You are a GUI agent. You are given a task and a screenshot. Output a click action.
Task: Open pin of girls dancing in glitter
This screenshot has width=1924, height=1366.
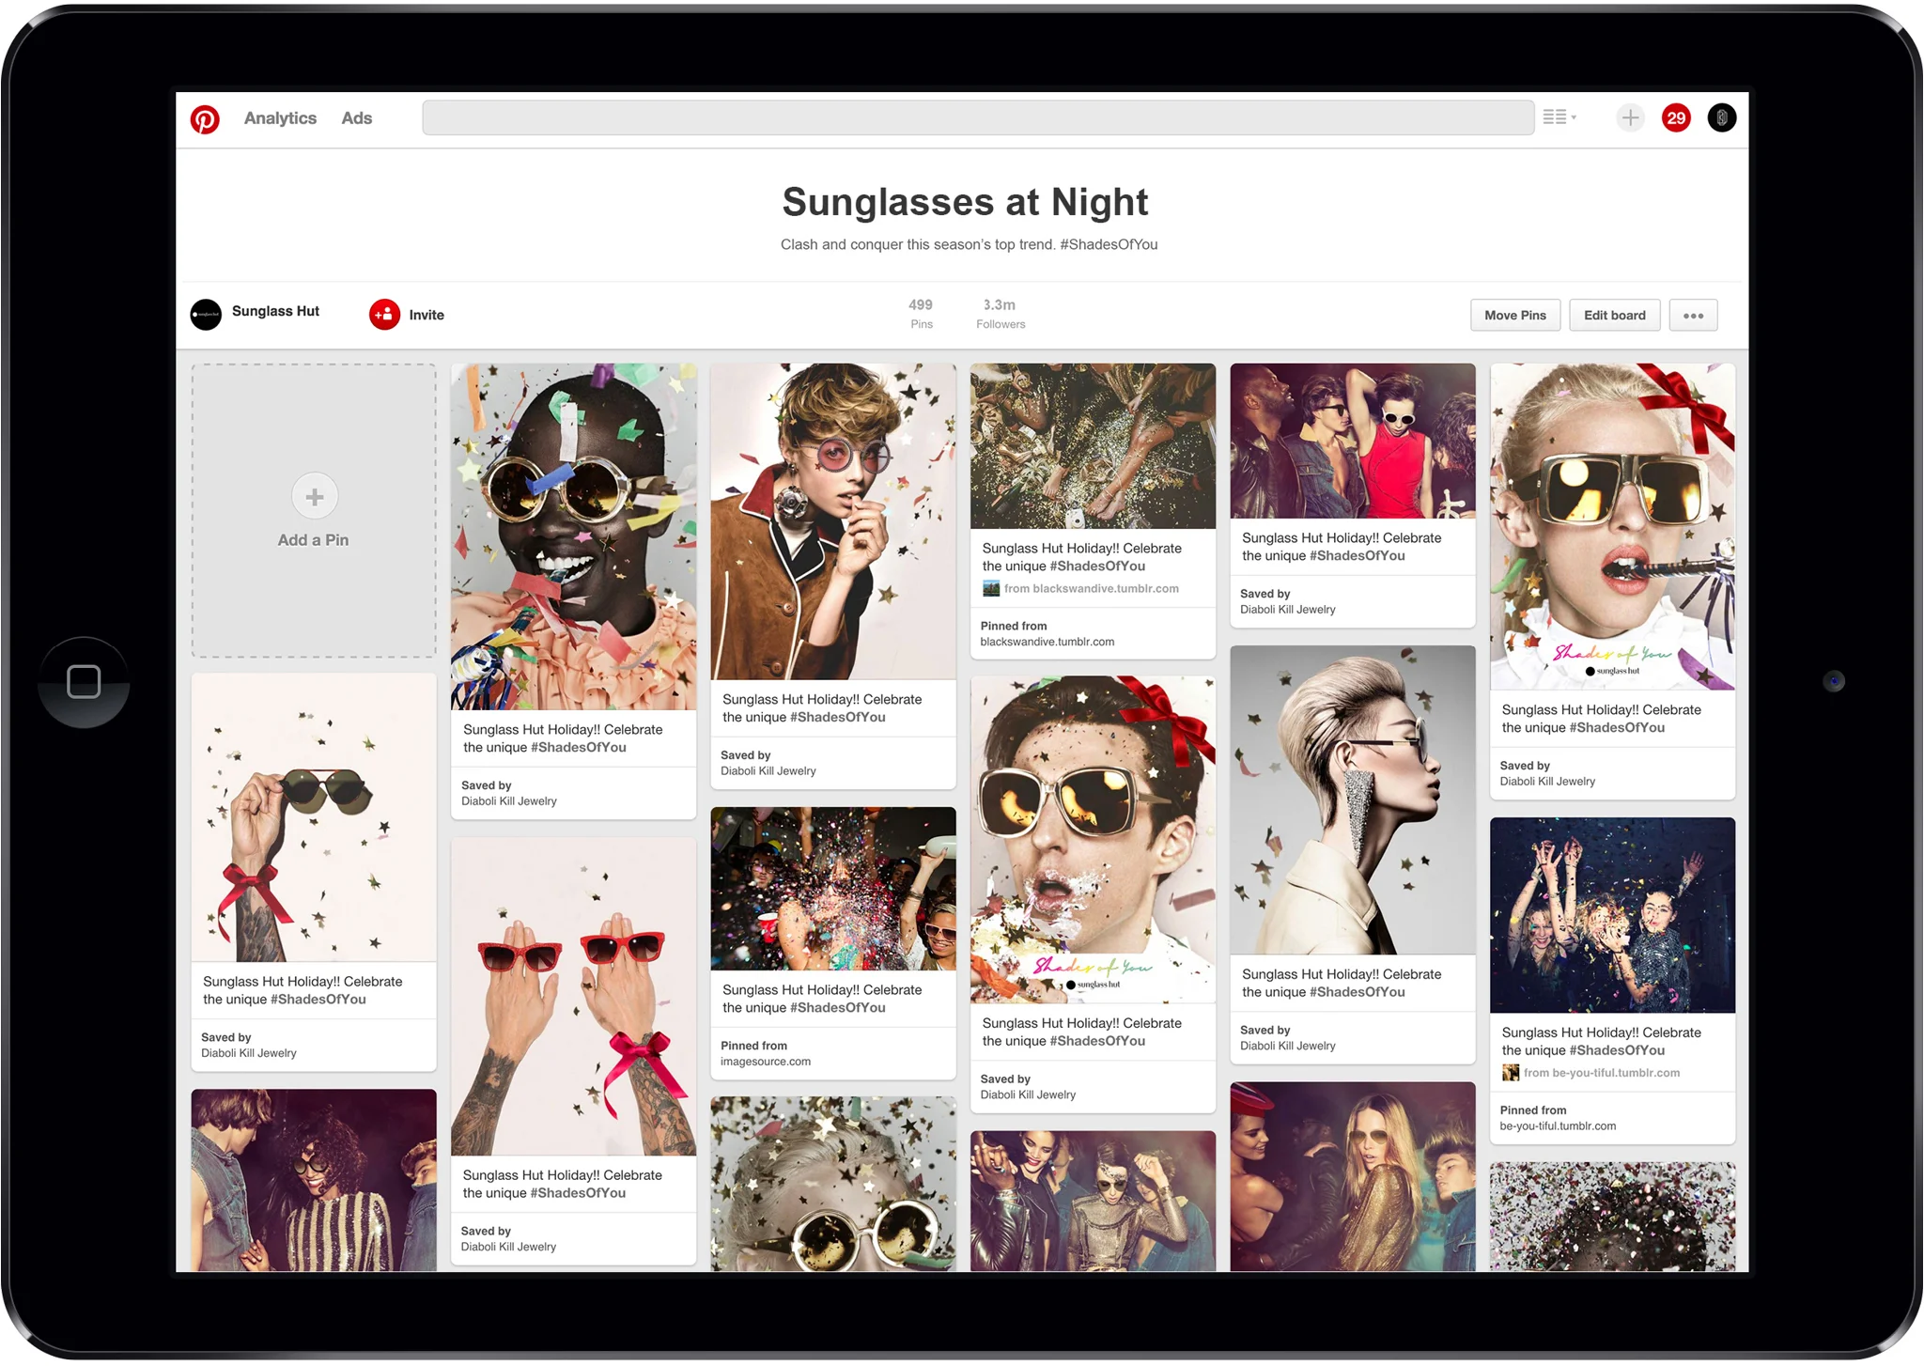(x=1612, y=915)
